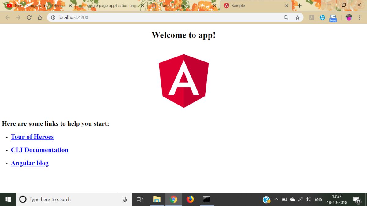Close the single page application tab
The height and width of the screenshot is (206, 367).
142,6
